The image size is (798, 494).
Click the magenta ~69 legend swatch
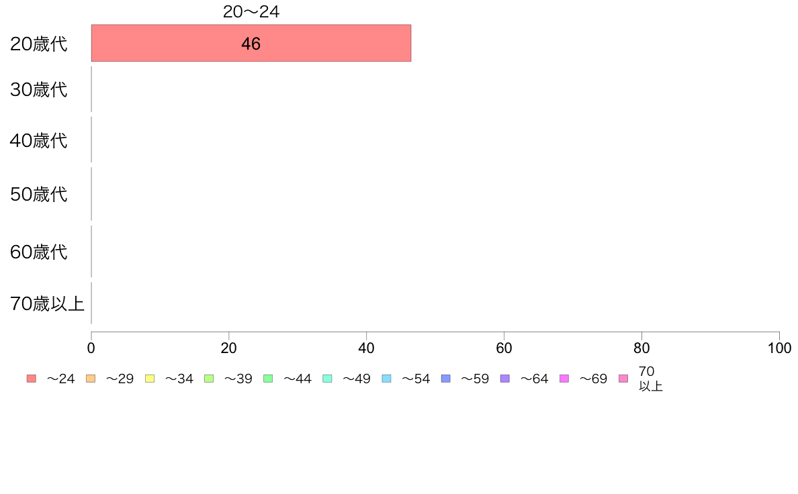point(564,379)
